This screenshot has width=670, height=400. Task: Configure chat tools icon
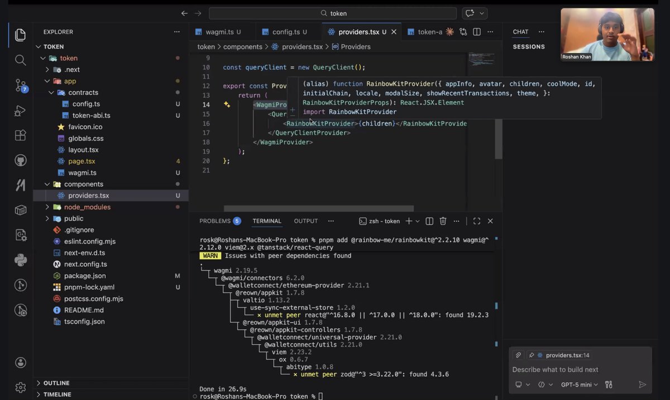(x=609, y=384)
